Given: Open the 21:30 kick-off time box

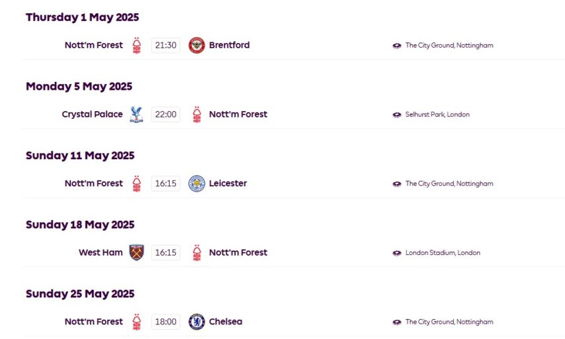Looking at the screenshot, I should click(166, 46).
